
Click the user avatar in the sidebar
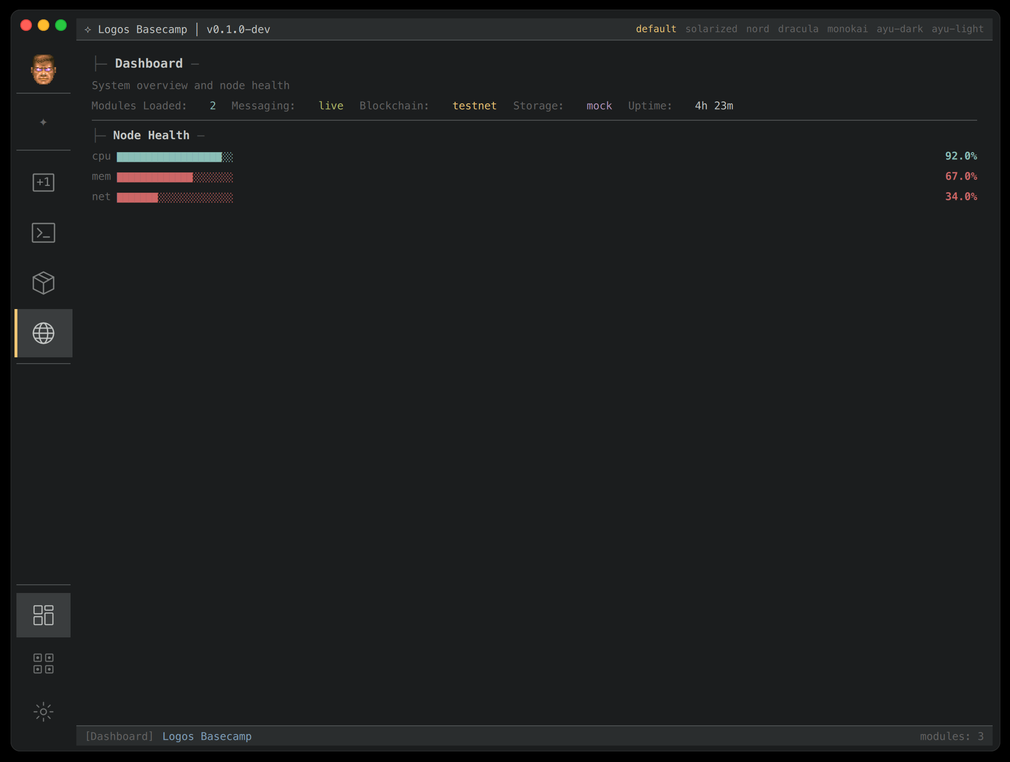tap(43, 70)
